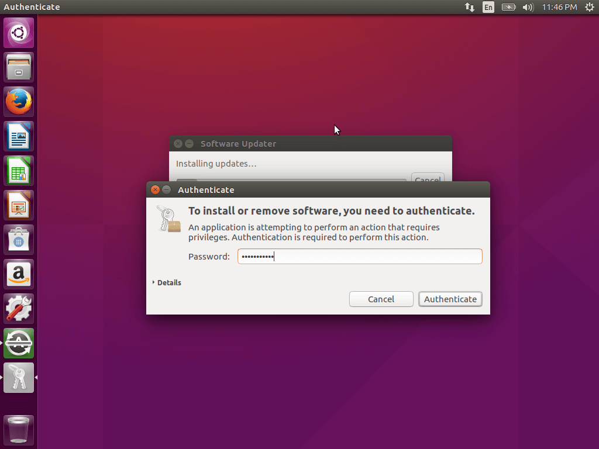Launch Ubuntu Software Center

pyautogui.click(x=18, y=239)
